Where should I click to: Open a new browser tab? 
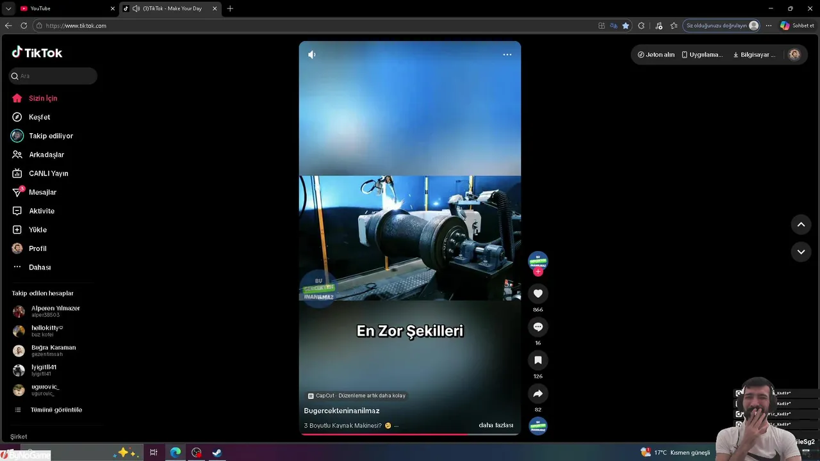230,8
